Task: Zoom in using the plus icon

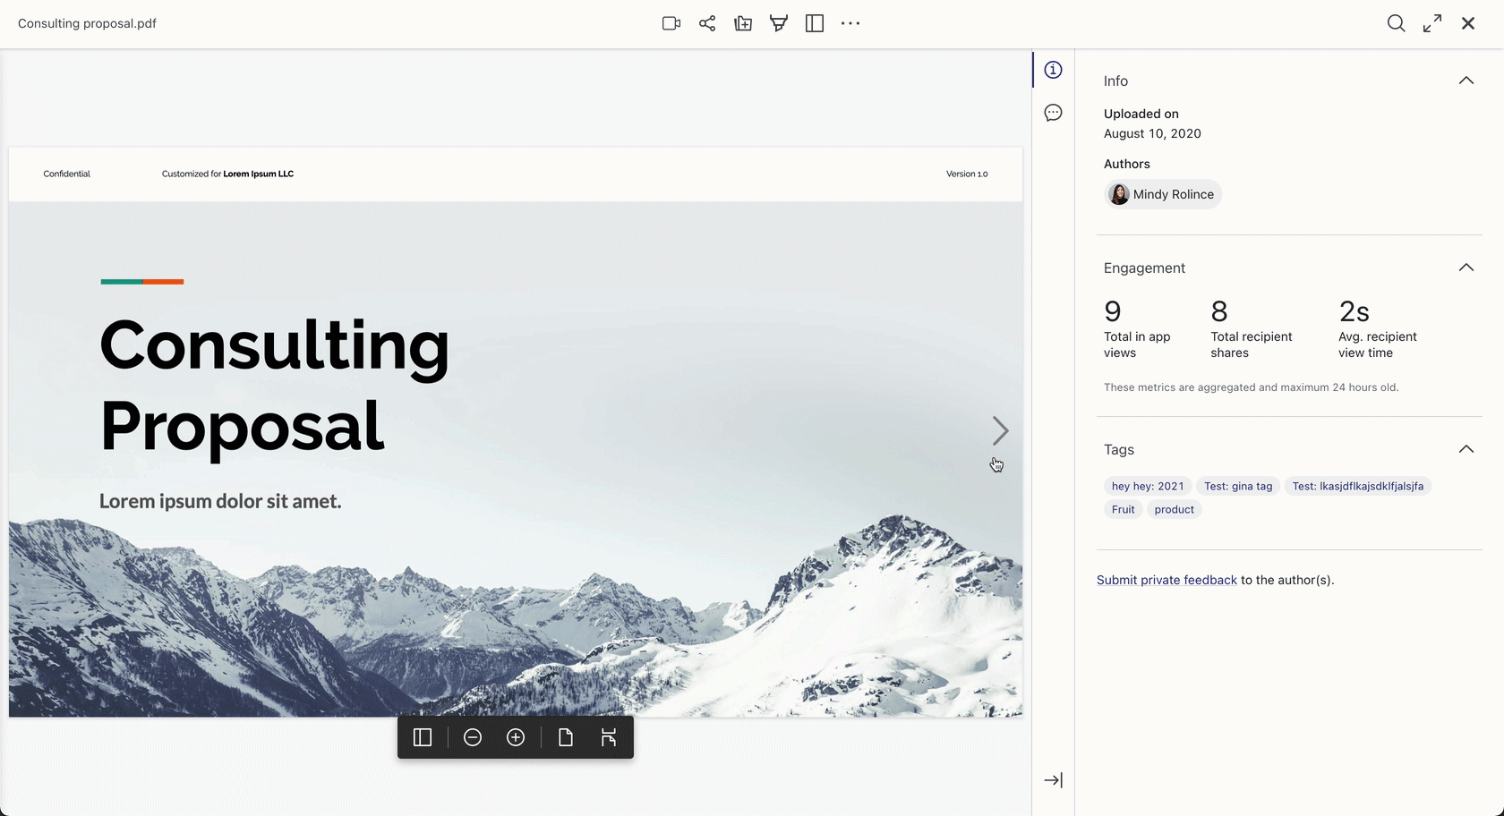Action: (516, 737)
